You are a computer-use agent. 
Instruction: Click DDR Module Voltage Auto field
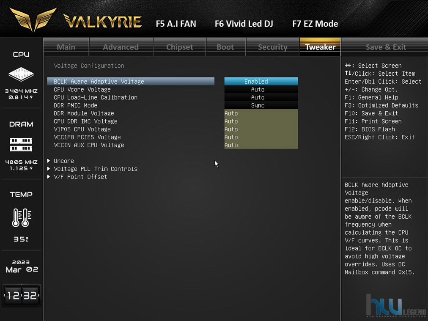click(x=261, y=113)
